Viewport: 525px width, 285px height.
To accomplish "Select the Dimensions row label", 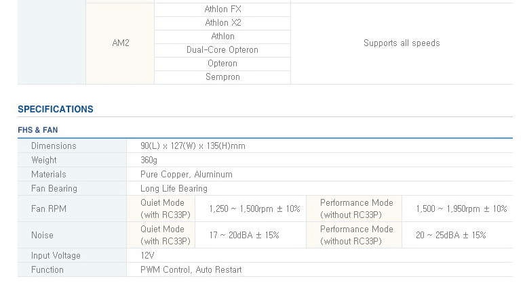I will click(x=54, y=146).
